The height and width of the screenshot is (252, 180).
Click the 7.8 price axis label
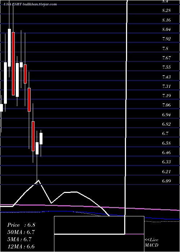(165, 48)
